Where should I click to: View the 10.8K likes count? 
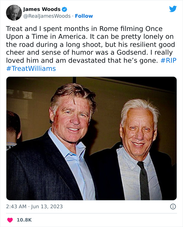coord(24,220)
